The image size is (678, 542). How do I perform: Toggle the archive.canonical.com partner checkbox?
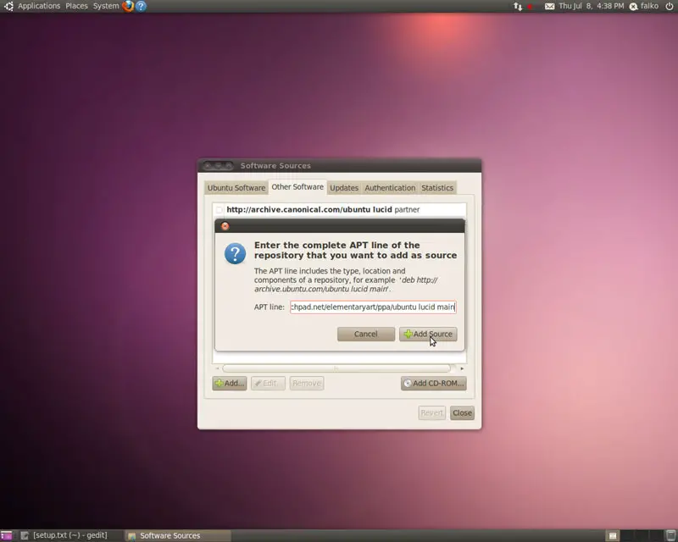point(220,210)
